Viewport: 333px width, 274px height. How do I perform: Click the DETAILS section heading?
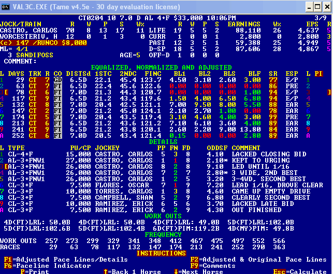click(x=163, y=142)
